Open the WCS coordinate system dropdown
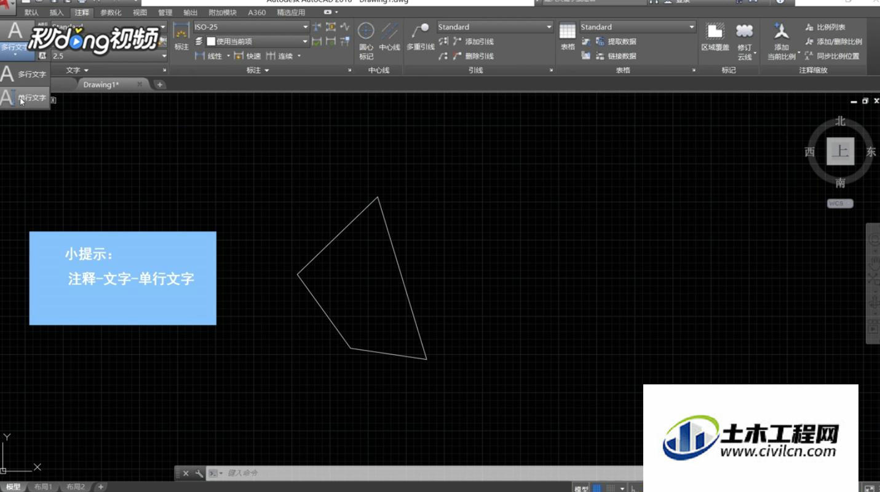The height and width of the screenshot is (492, 880). coord(840,204)
